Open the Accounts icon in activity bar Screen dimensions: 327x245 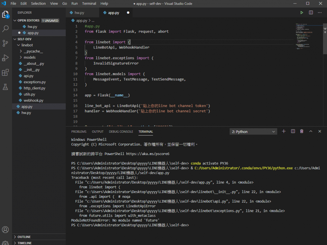point(5,229)
